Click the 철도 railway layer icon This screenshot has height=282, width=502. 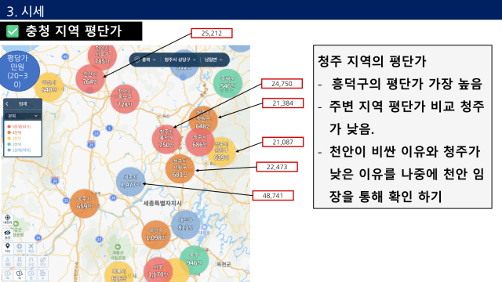coord(19,262)
